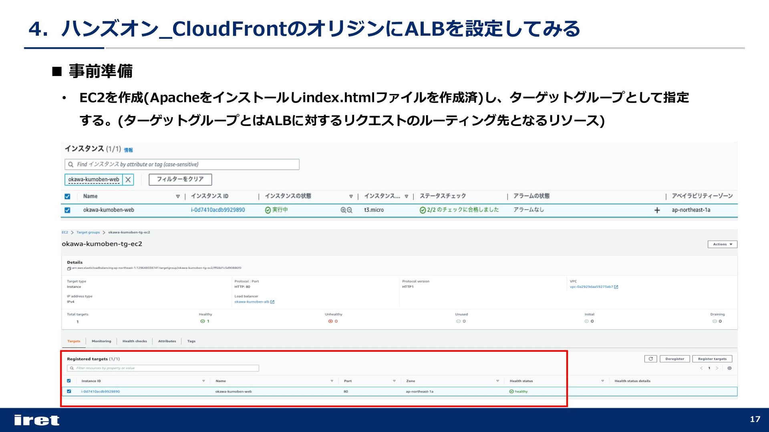769x432 pixels.
Task: Focus the Filter resources by property field
Action: pyautogui.click(x=163, y=368)
